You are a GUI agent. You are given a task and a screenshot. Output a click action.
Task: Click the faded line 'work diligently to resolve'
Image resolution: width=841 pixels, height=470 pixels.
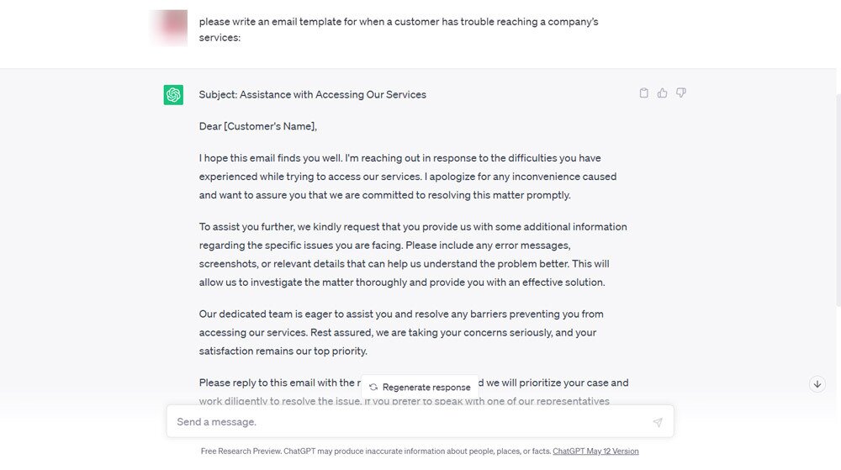pos(279,402)
